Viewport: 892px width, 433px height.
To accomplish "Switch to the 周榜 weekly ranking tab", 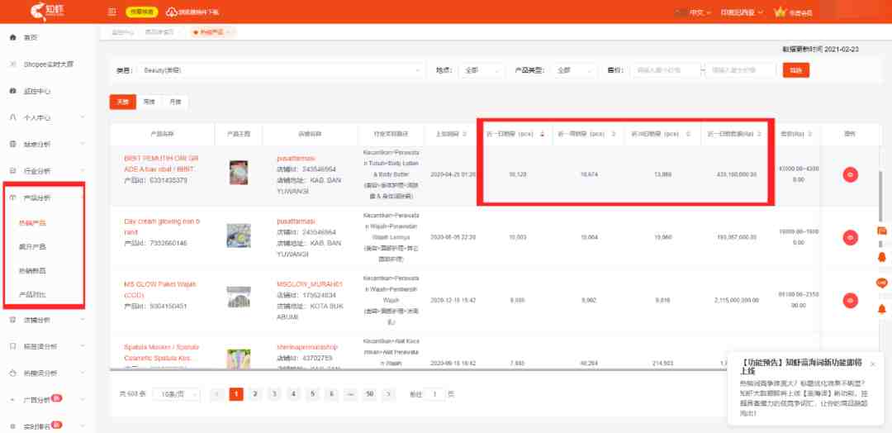I will [149, 102].
